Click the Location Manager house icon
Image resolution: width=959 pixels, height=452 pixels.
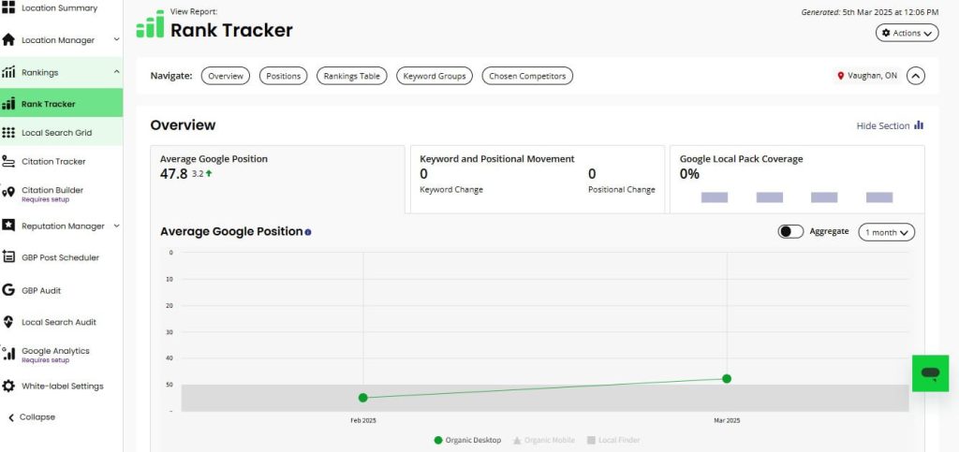[x=8, y=39]
